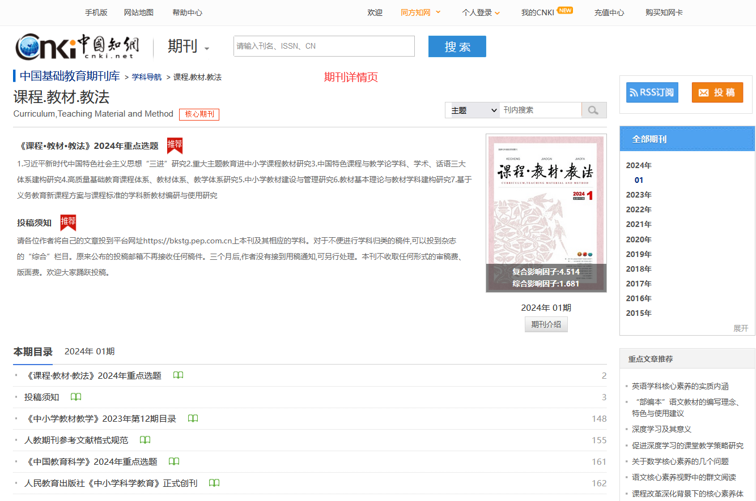Expand the issue list with 展开
The width and height of the screenshot is (756, 501).
tap(741, 328)
